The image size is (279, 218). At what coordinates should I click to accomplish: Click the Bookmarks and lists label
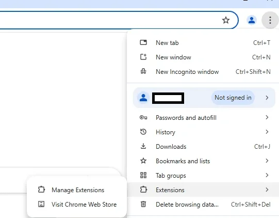(x=183, y=161)
